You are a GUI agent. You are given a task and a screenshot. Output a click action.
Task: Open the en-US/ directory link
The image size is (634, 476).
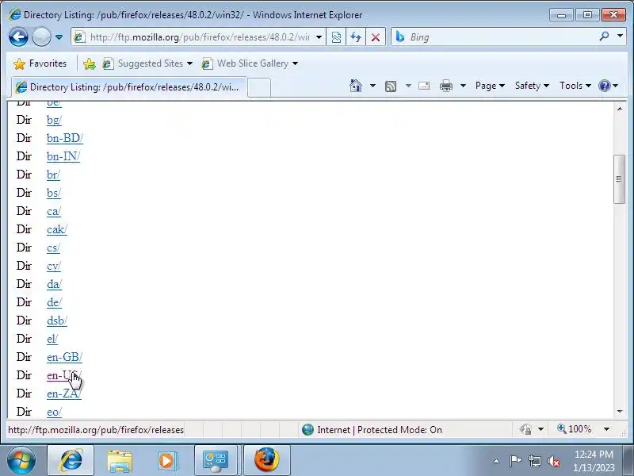click(64, 375)
